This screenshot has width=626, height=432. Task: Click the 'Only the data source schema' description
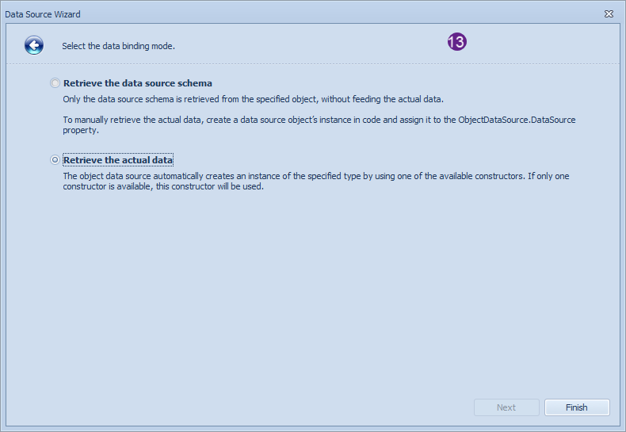(x=253, y=99)
